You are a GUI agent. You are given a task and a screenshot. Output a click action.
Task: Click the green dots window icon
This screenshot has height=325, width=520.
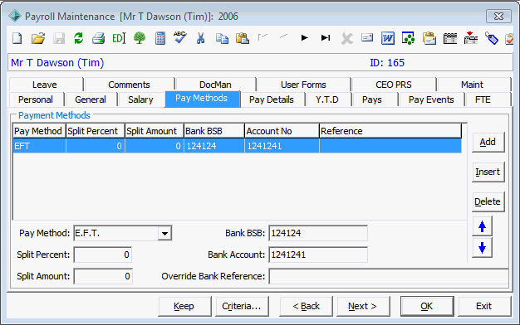click(x=408, y=38)
